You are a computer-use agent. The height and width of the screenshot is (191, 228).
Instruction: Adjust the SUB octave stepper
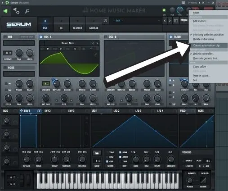tap(8, 53)
